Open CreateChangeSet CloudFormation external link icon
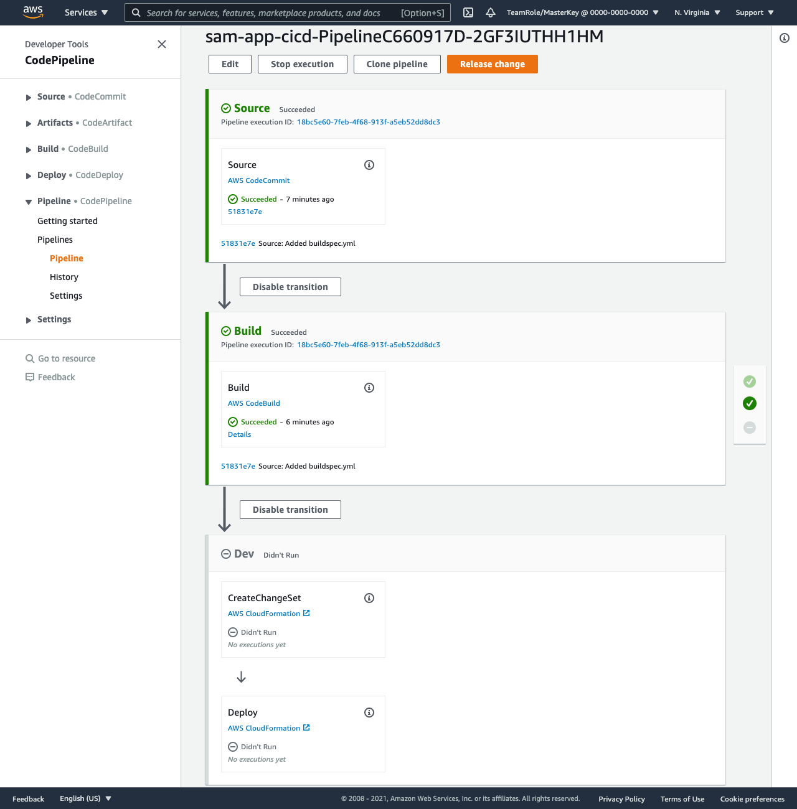Viewport: 797px width, 809px height. click(306, 613)
